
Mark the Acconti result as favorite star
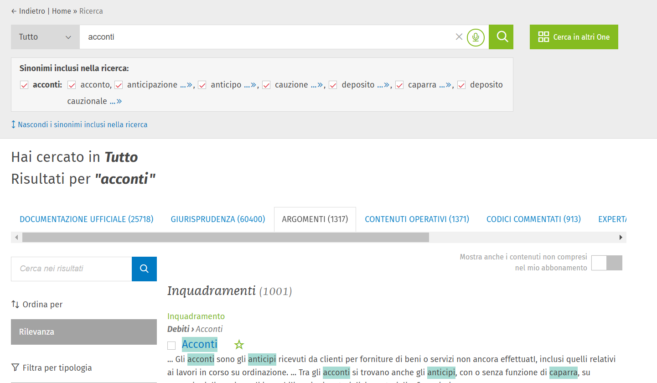point(239,345)
